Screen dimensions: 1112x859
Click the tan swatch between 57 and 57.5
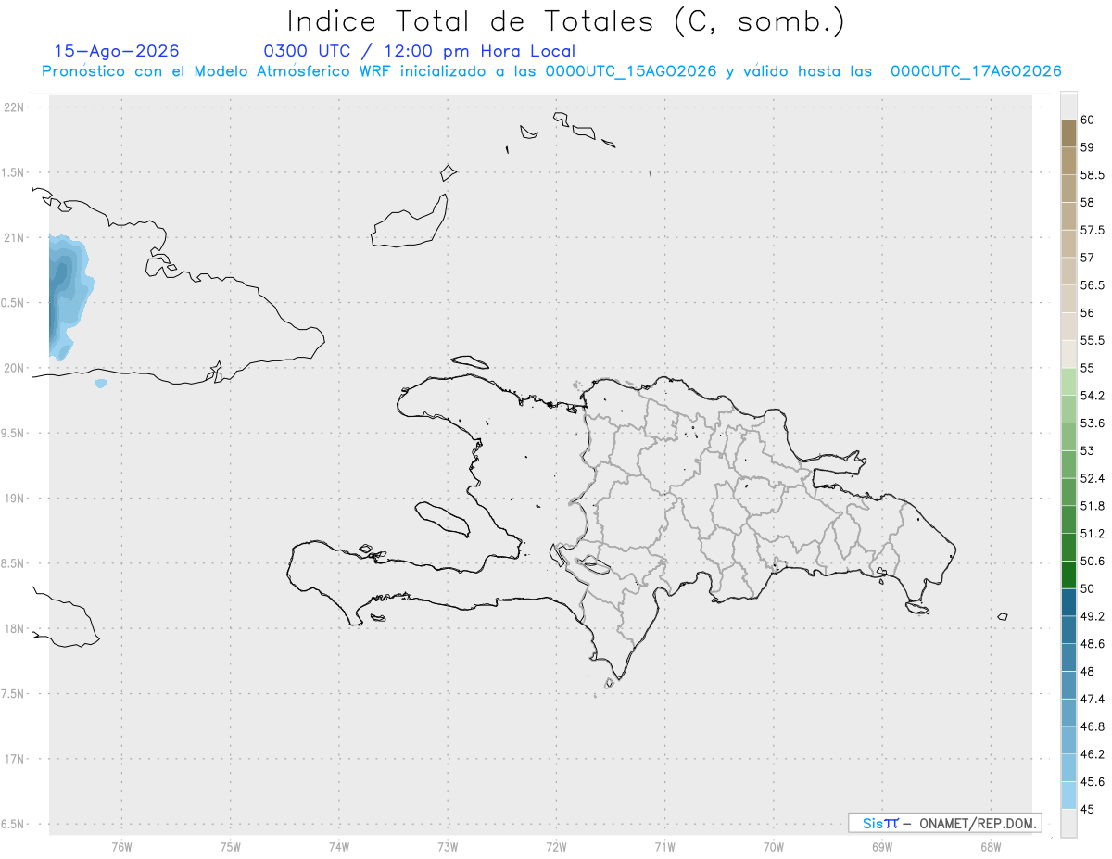[1068, 244]
